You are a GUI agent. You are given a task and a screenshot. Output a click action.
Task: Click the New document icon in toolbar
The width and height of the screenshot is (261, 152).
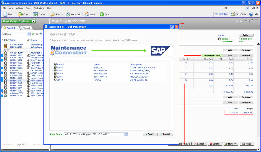point(5,14)
